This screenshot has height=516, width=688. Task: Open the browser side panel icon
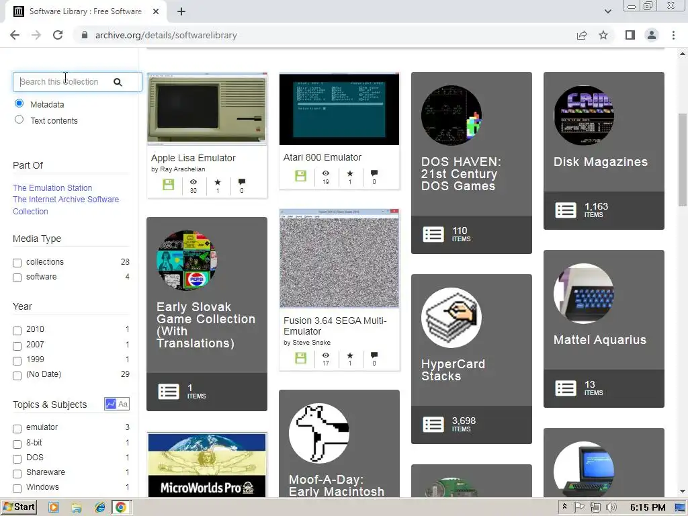[x=630, y=35]
